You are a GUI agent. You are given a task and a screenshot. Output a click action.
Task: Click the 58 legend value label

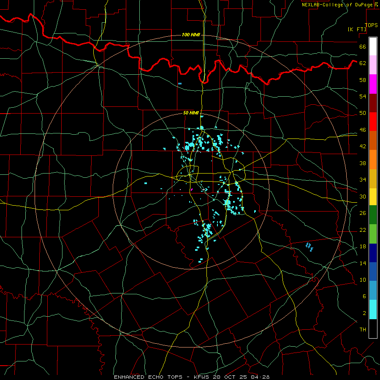tap(363, 80)
